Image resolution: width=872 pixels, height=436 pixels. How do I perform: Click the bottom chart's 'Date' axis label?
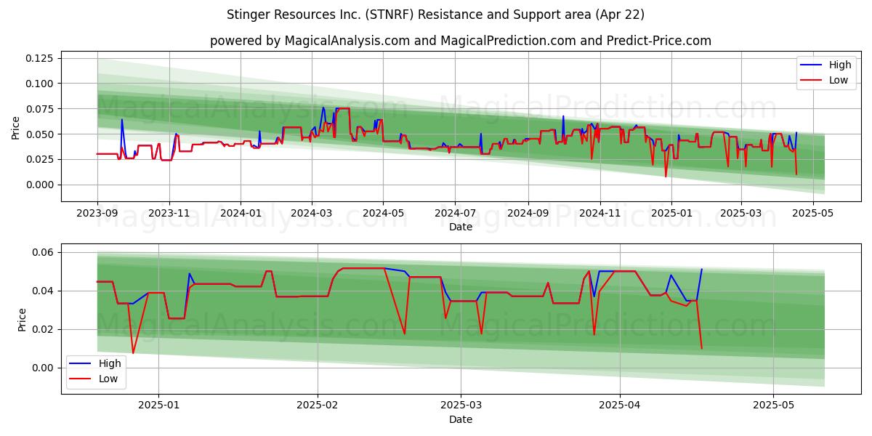461,419
